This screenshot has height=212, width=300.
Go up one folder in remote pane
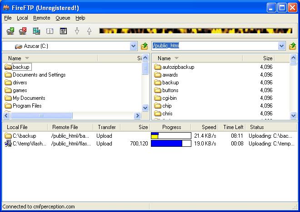293,46
